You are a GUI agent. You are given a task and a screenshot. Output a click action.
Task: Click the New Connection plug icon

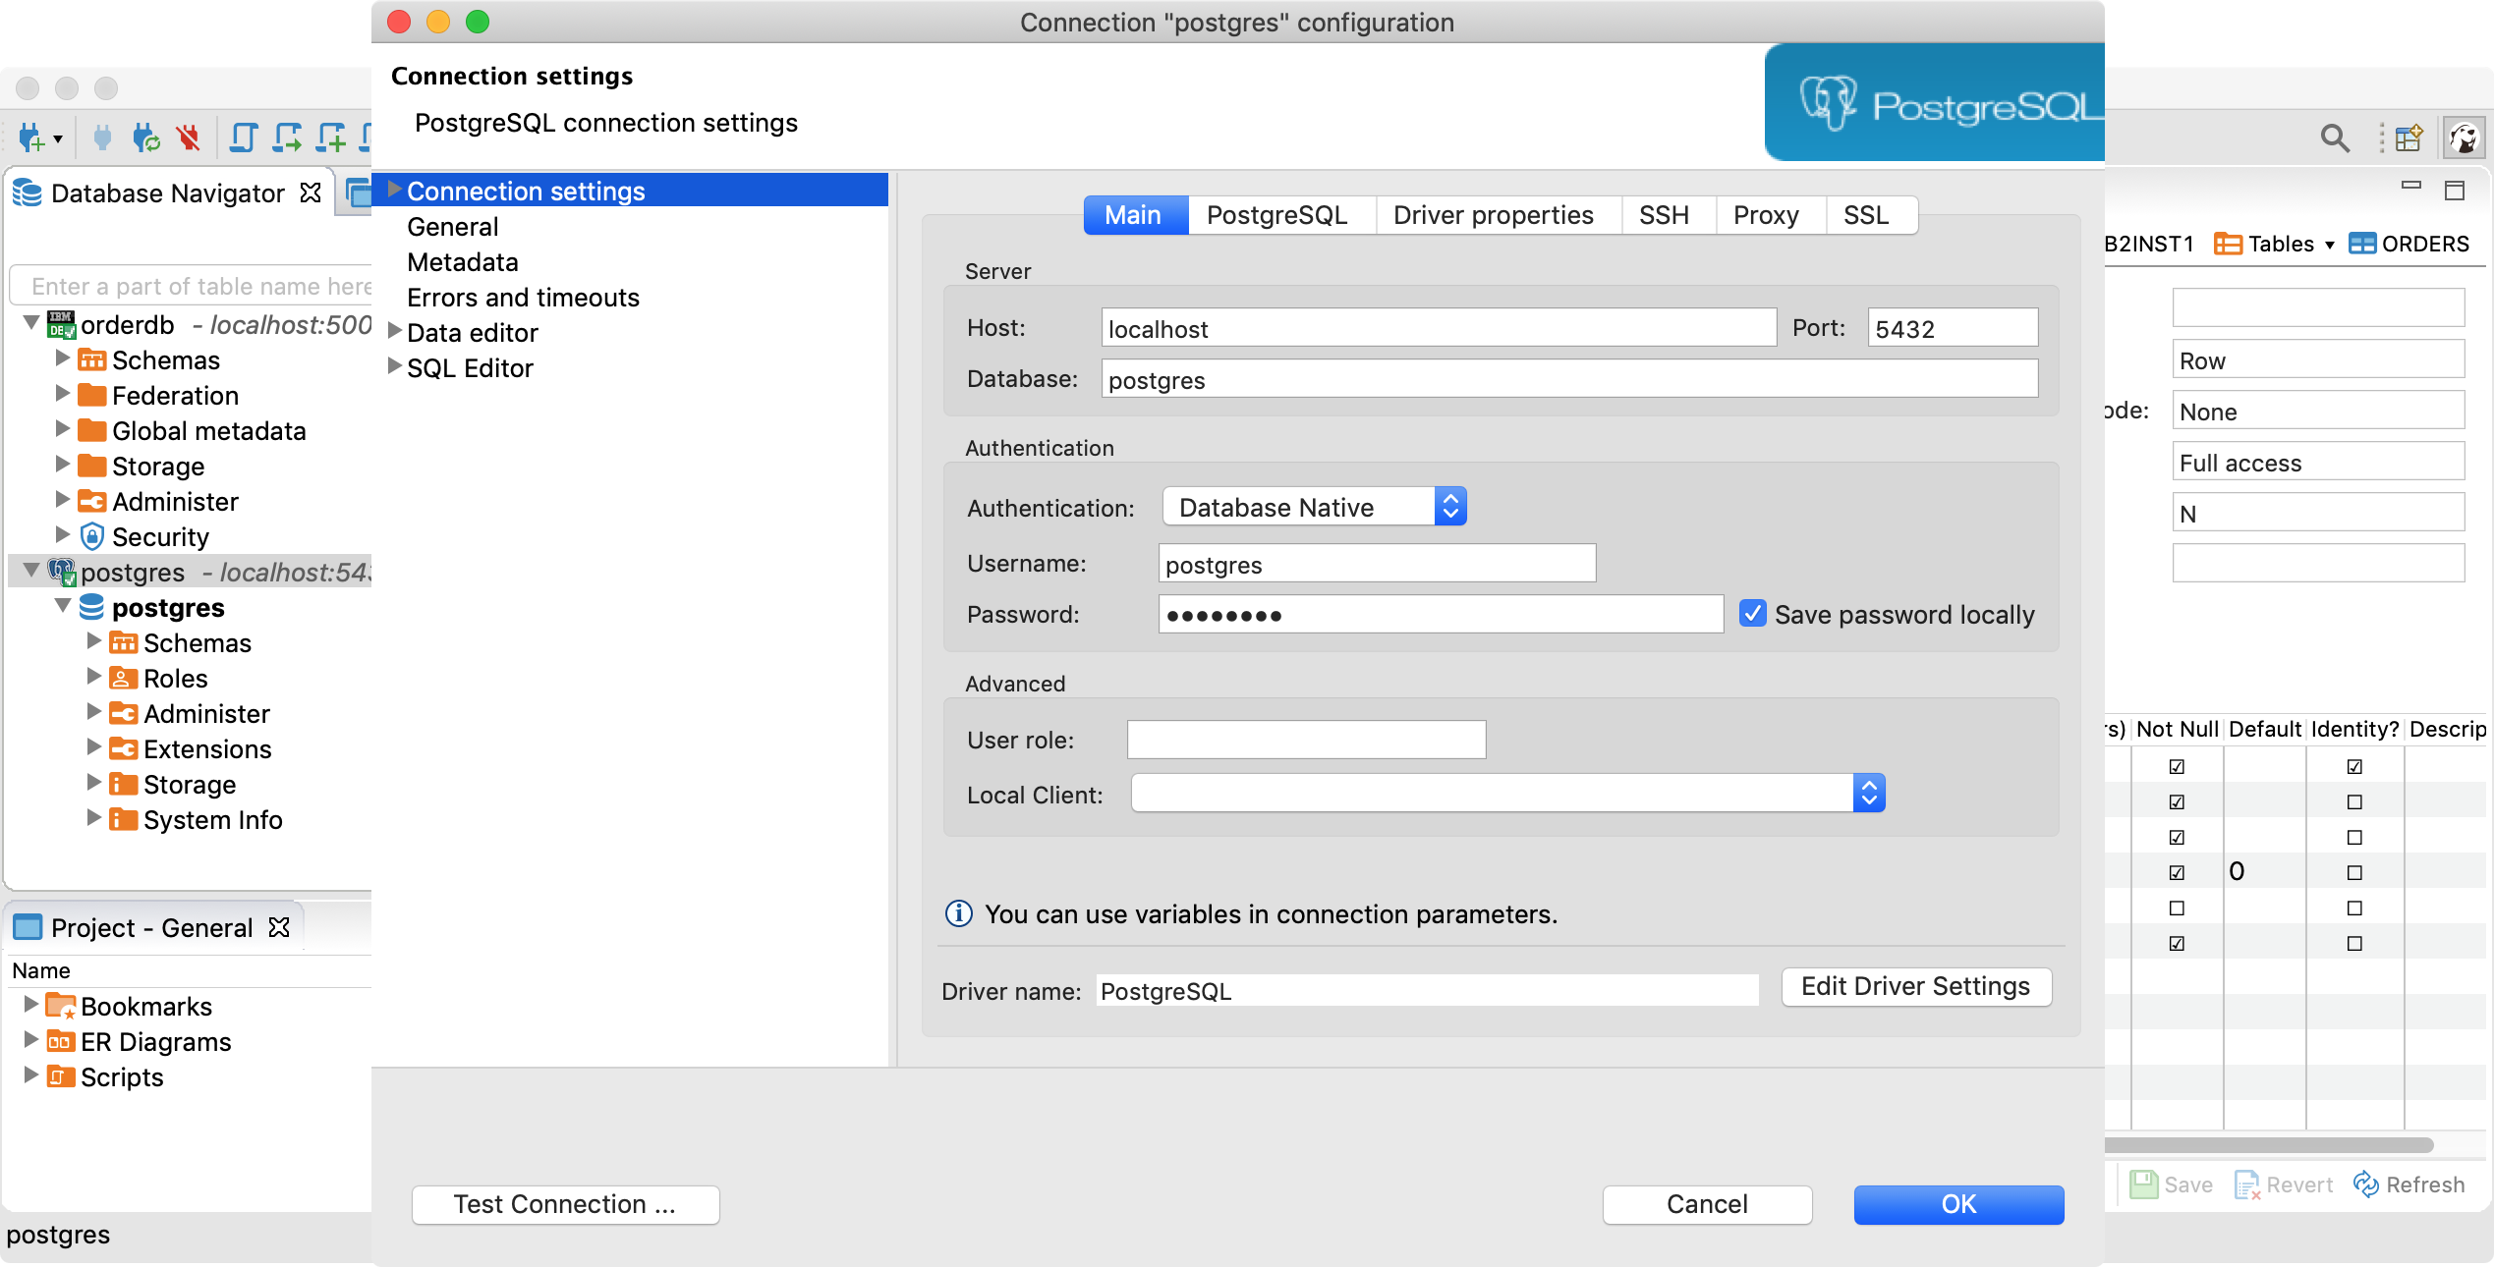click(x=31, y=138)
